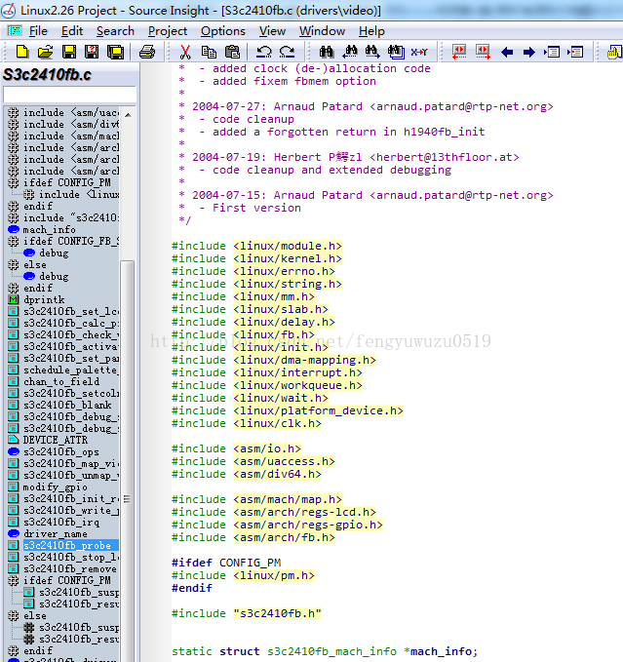Click the New file toolbar icon
The width and height of the screenshot is (623, 662).
[x=22, y=52]
